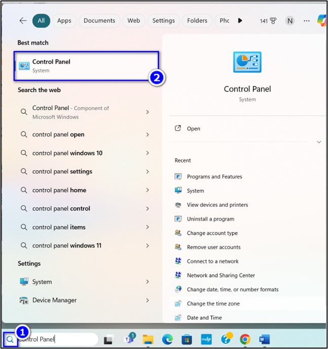
Task: Open Microsoft Teams from the taskbar
Action: (x=130, y=338)
